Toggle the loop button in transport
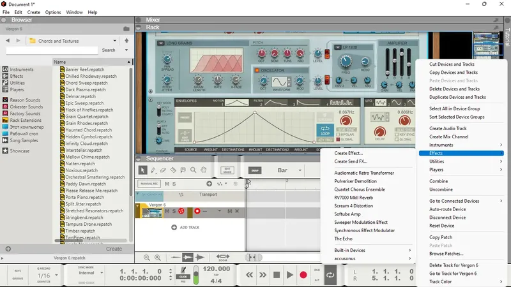The width and height of the screenshot is (511, 287). point(330,275)
